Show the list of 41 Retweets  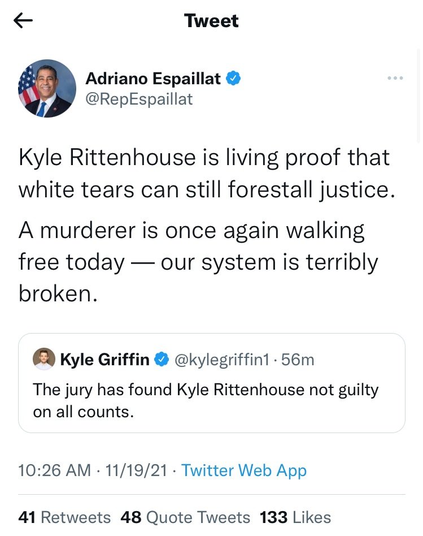(64, 517)
